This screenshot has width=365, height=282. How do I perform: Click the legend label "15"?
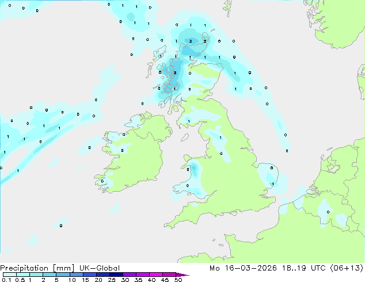pyautogui.click(x=85, y=280)
